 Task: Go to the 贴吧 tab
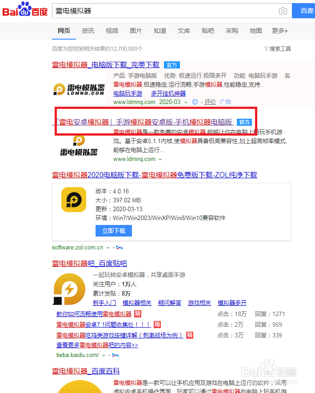click(x=208, y=31)
